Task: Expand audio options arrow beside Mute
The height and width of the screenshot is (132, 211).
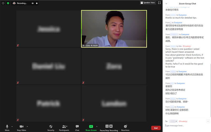Action: point(12,126)
